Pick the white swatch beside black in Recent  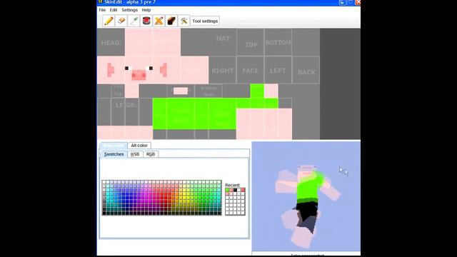pyautogui.click(x=239, y=190)
